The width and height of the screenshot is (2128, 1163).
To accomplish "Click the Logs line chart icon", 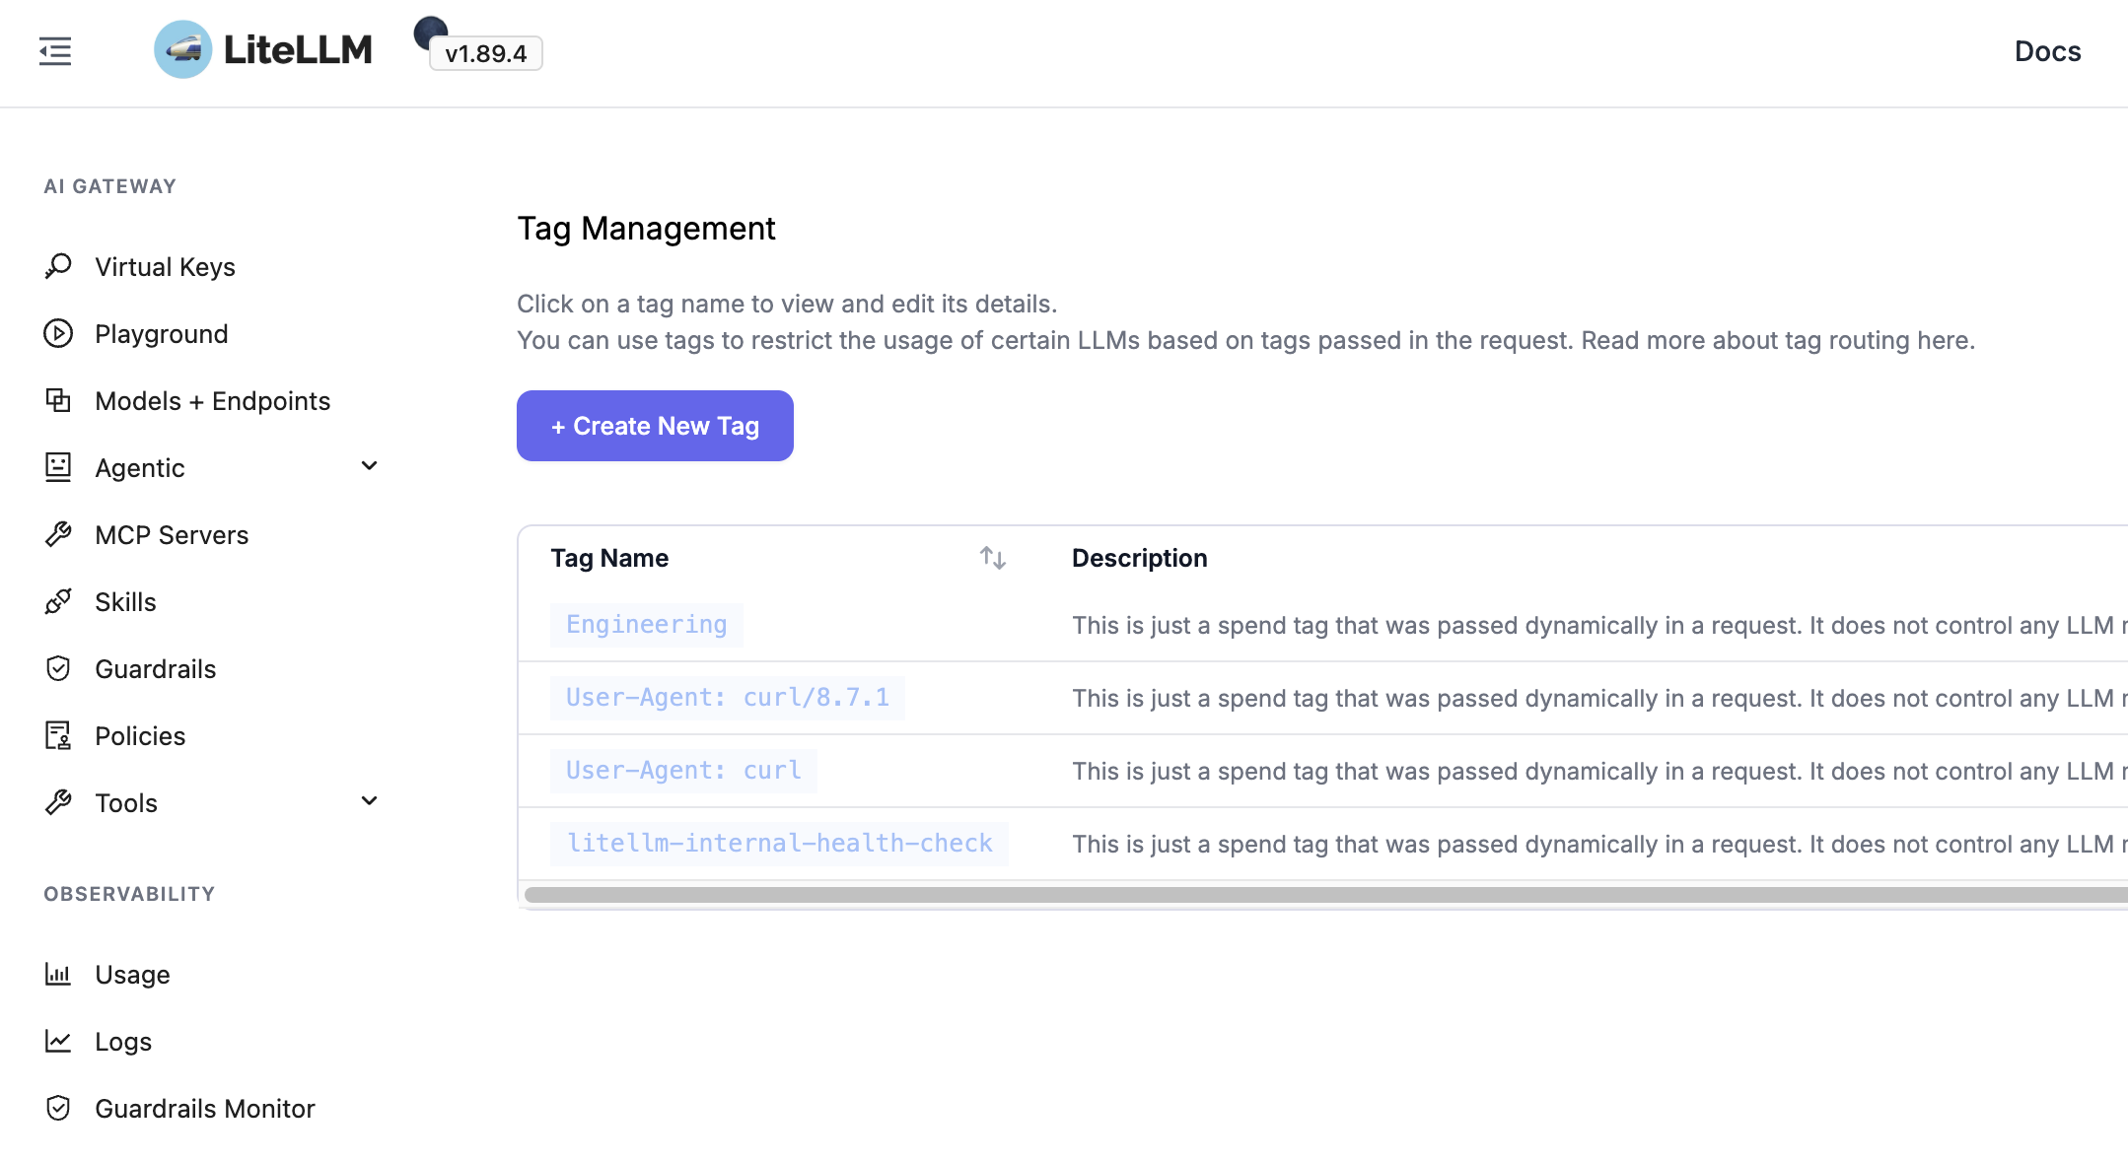I will pyautogui.click(x=58, y=1041).
